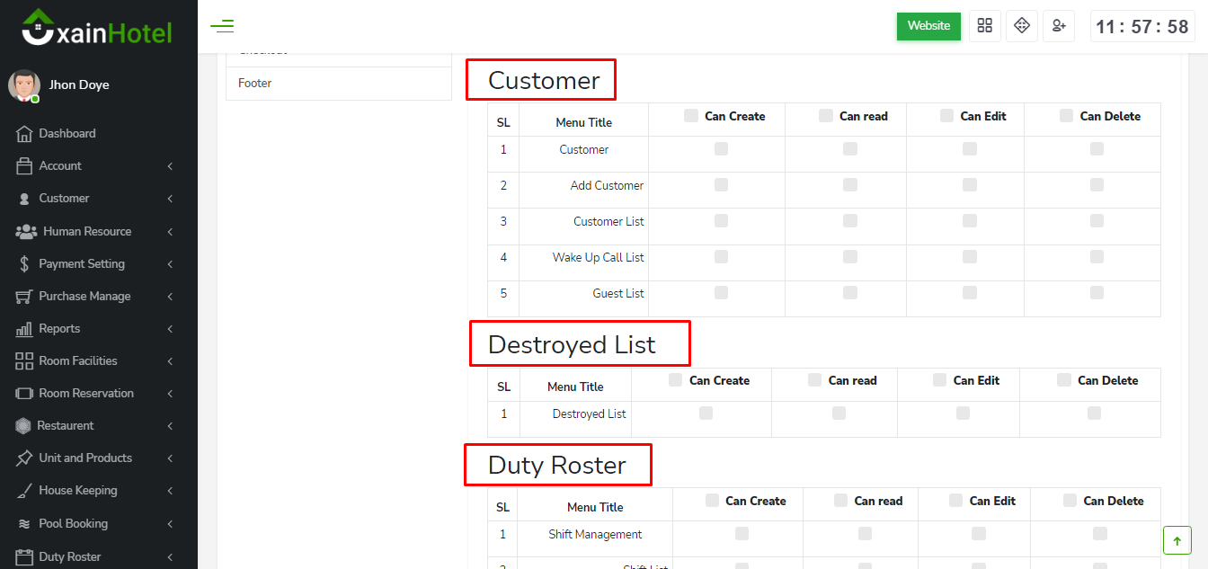Expand the Payment Setting menu chevron

pyautogui.click(x=170, y=264)
